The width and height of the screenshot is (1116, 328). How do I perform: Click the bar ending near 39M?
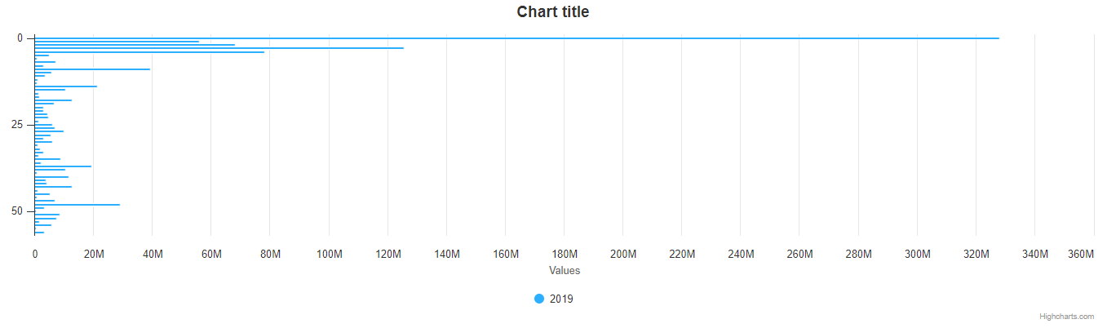pyautogui.click(x=92, y=69)
